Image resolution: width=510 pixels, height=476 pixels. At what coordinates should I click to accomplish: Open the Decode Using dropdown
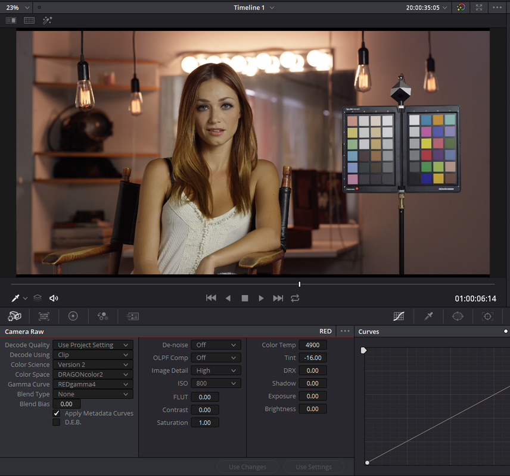93,355
